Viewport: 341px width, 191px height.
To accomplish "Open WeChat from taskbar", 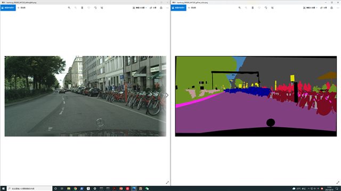I will tap(147, 189).
